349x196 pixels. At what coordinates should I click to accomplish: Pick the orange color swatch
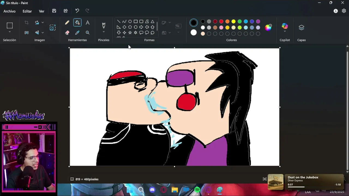[x=227, y=22]
